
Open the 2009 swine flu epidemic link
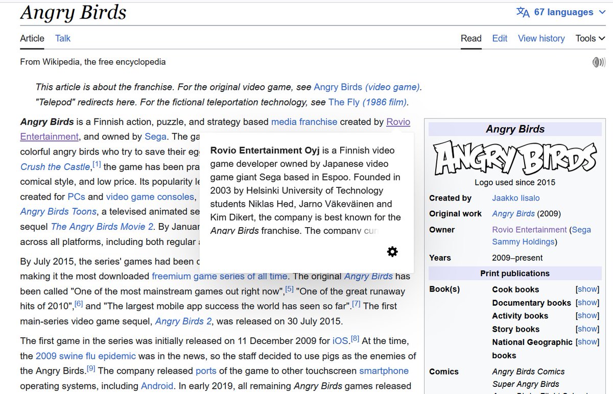[86, 356]
